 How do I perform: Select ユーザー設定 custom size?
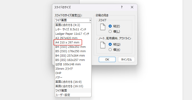click(x=73, y=95)
